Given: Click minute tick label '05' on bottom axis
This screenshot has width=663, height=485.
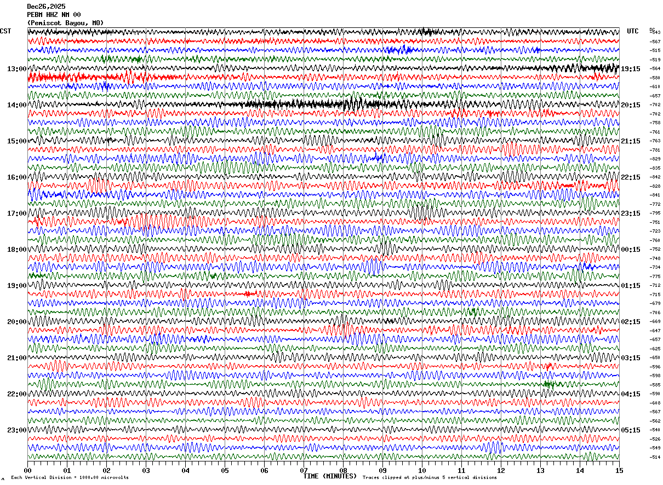Looking at the screenshot, I should [x=225, y=470].
